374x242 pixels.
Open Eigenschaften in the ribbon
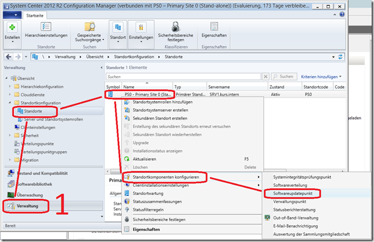214,30
